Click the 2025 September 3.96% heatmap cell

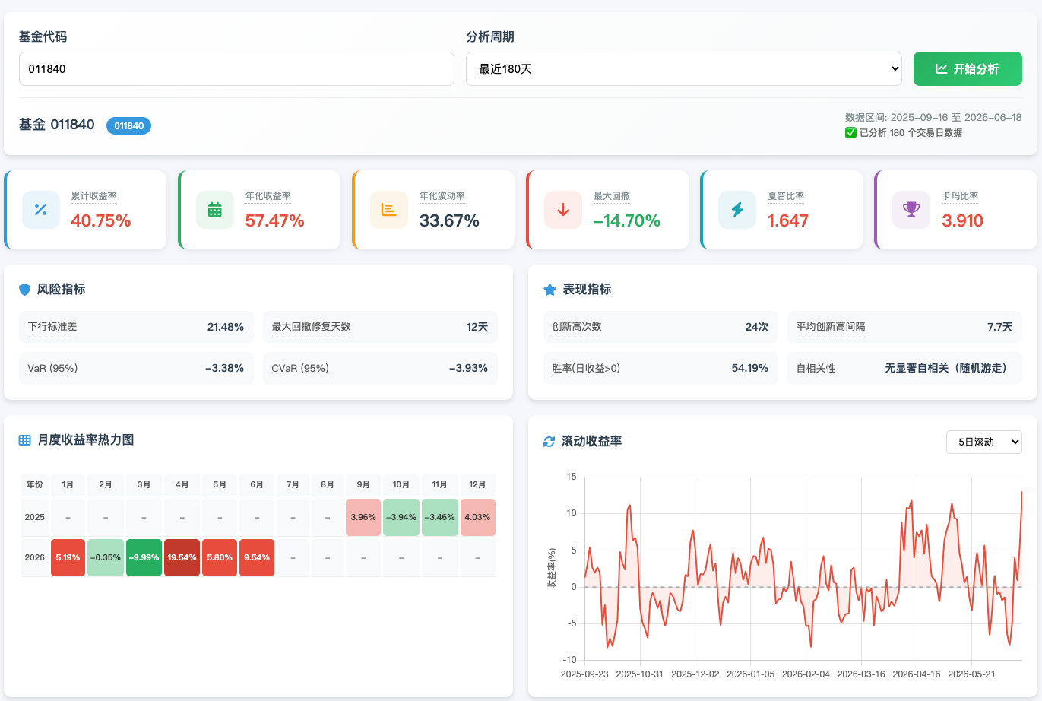[x=363, y=518]
